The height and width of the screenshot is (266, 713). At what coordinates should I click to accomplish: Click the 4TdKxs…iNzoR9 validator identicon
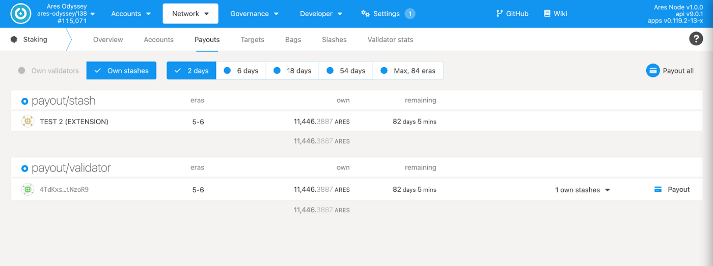(28, 189)
